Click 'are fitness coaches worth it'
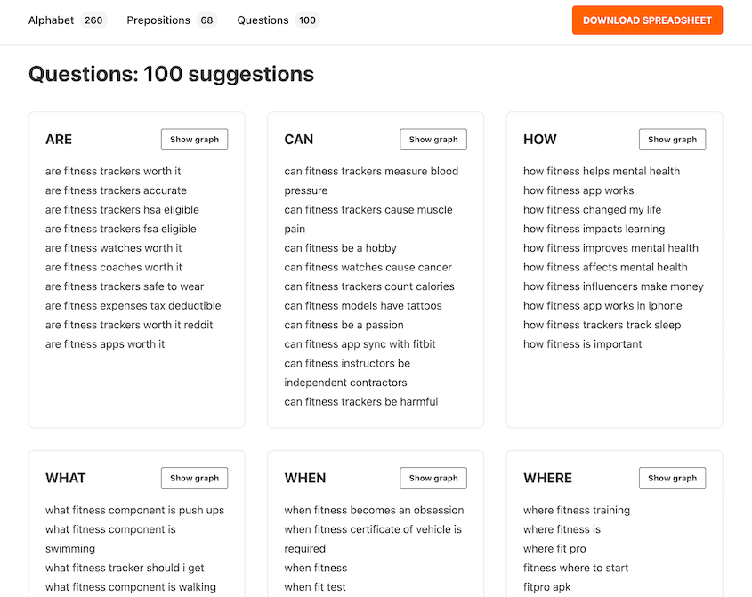The width and height of the screenshot is (752, 597). point(114,267)
